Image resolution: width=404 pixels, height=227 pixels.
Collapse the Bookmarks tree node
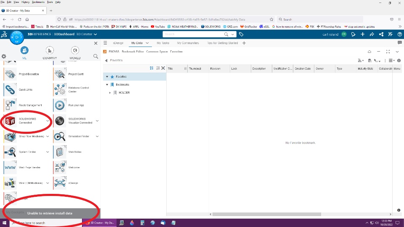(107, 84)
